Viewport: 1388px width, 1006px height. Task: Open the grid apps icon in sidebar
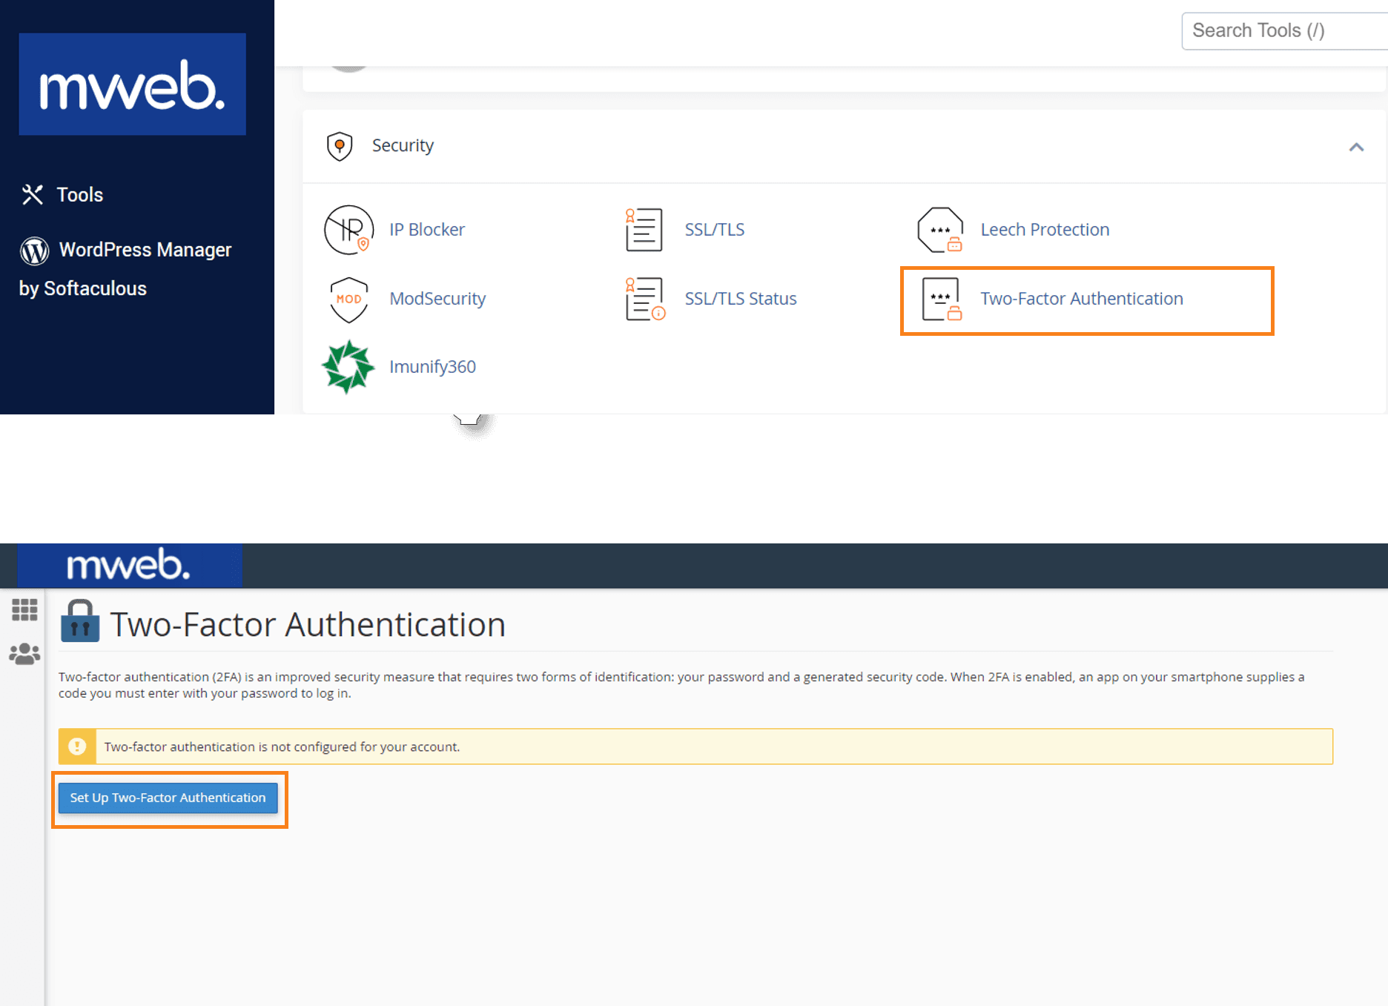coord(24,609)
